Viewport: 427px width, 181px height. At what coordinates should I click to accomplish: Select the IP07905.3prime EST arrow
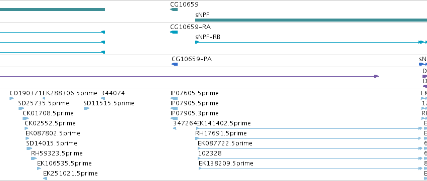[x=174, y=118]
